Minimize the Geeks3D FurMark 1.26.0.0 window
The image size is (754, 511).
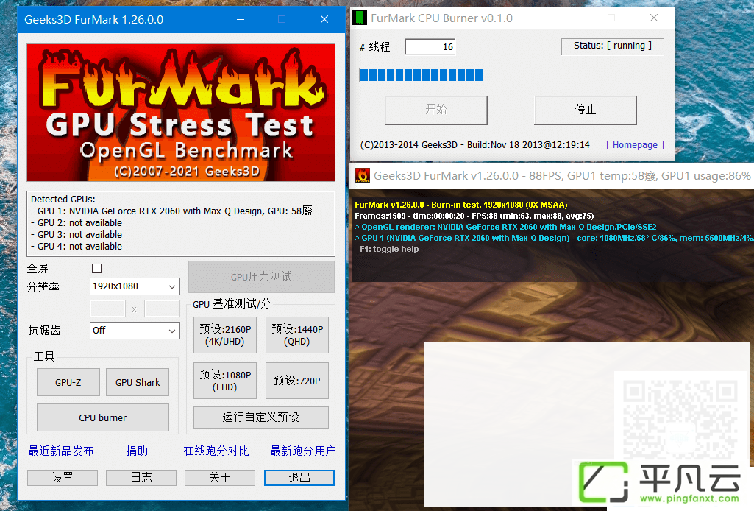pos(241,19)
